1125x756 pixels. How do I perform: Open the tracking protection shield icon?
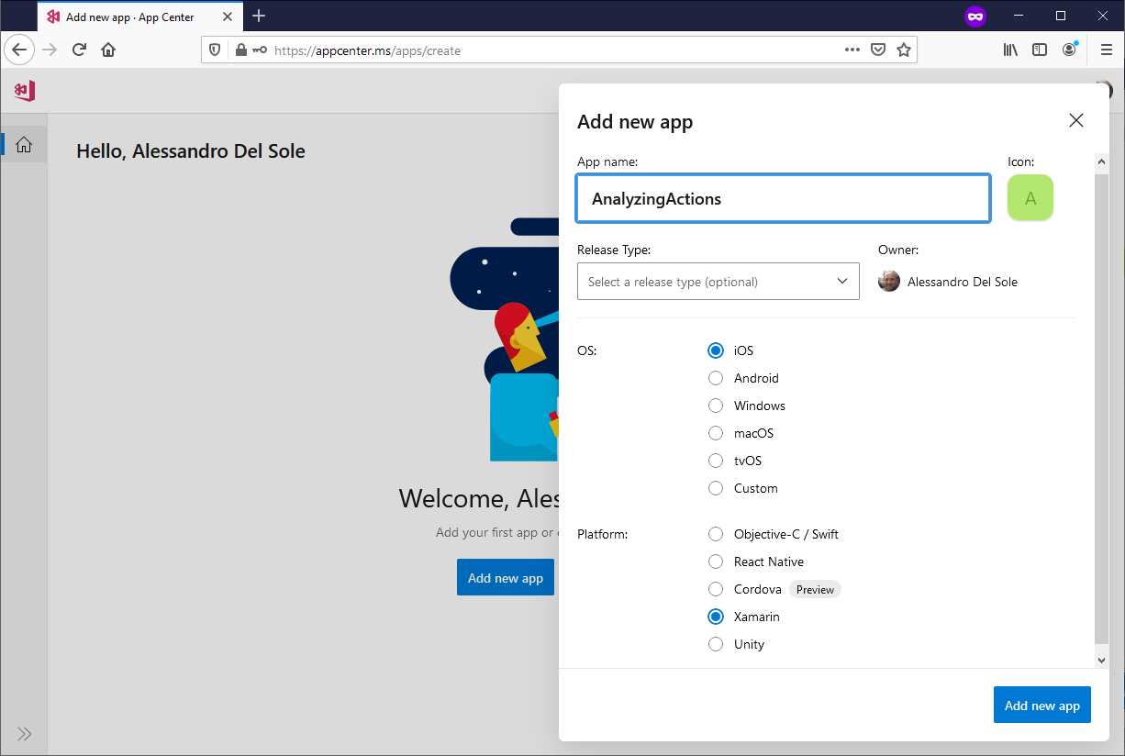click(x=213, y=50)
